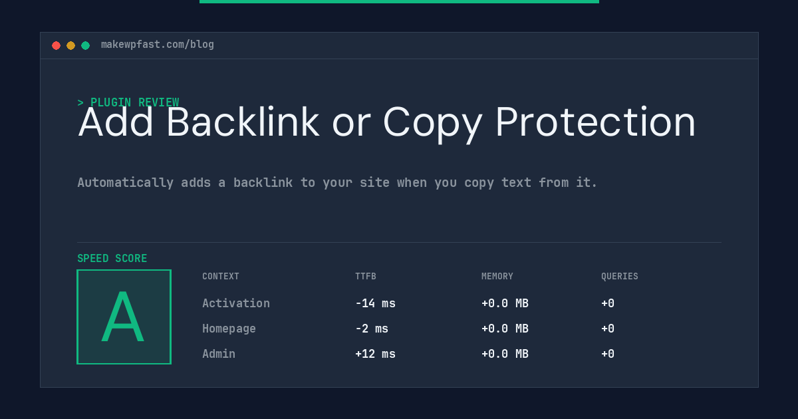Click the MEMORY column header
This screenshot has width=798, height=419.
[x=497, y=276]
